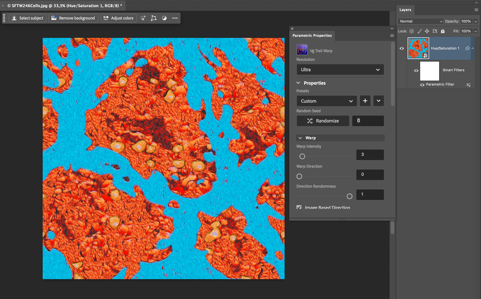Click the lock image pixels brush icon
The image size is (481, 299).
point(419,31)
